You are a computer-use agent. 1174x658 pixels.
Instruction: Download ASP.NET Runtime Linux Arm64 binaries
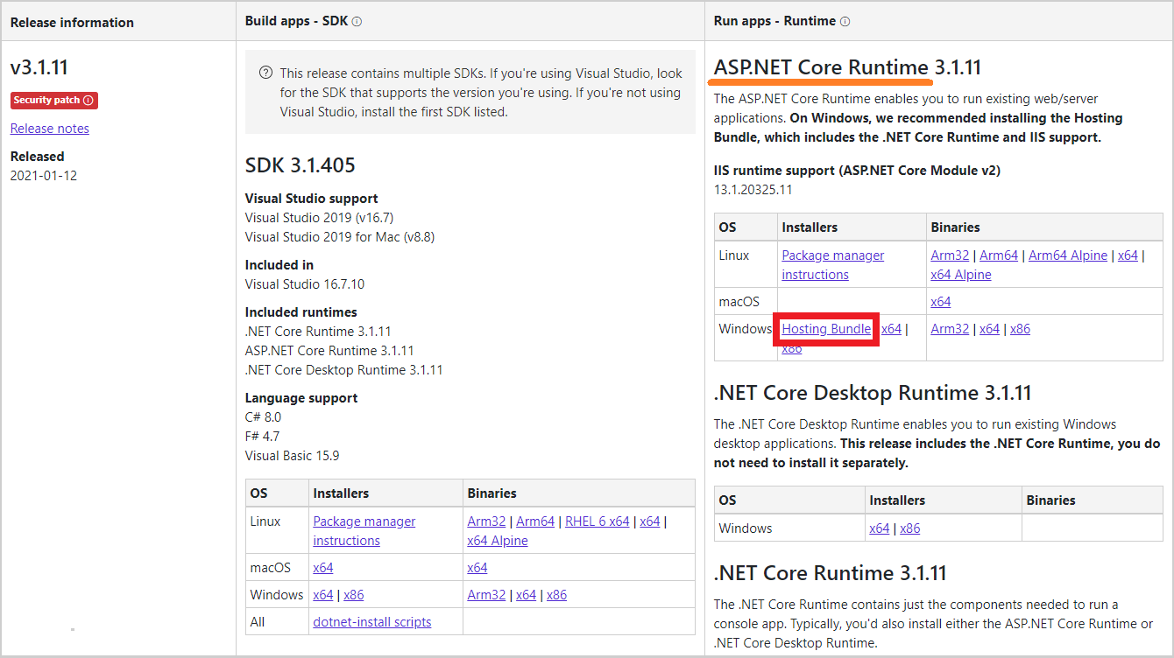point(999,255)
